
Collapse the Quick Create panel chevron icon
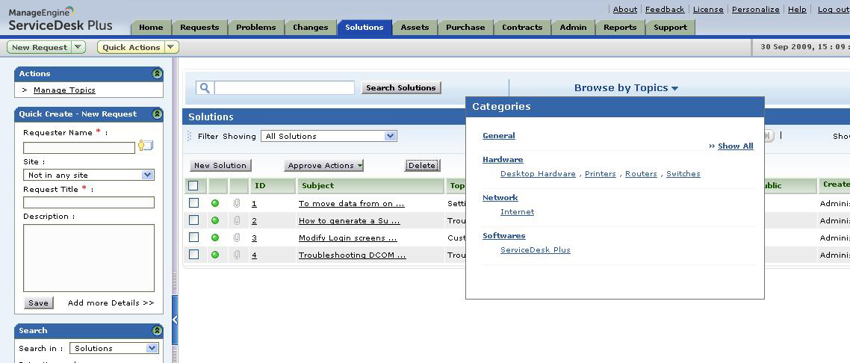[x=157, y=114]
